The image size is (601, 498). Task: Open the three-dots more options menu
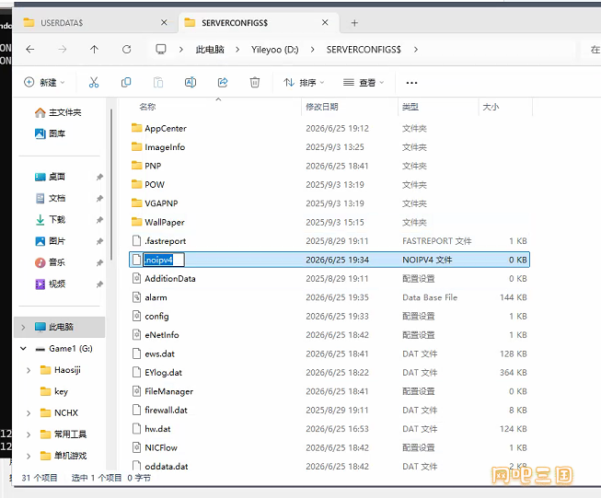[x=411, y=83]
